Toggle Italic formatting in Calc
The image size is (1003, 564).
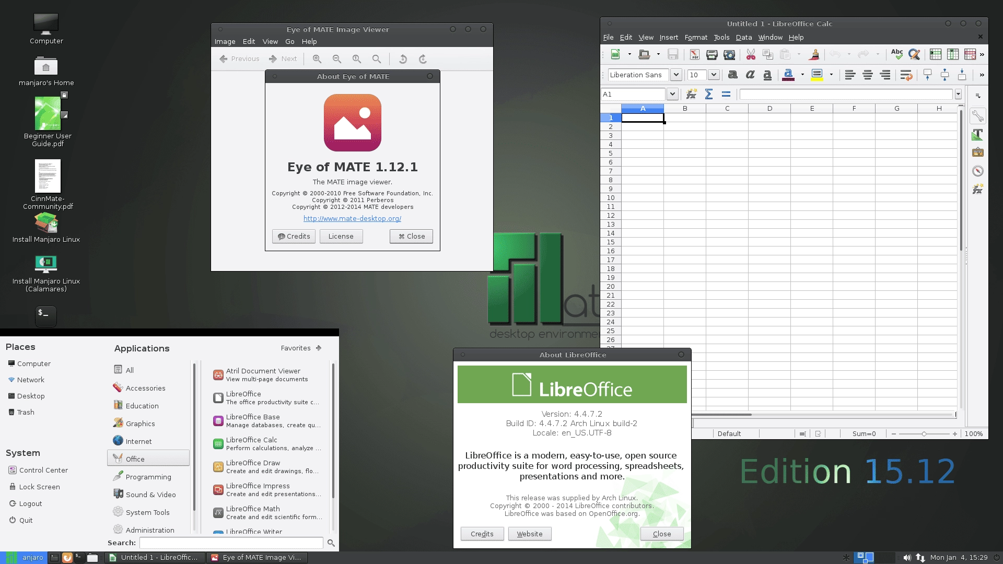750,75
